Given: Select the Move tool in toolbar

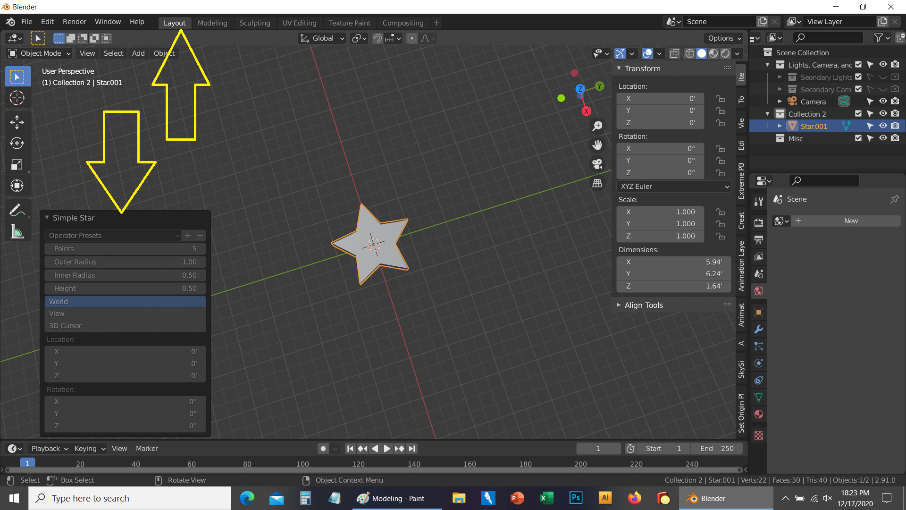Looking at the screenshot, I should click(x=17, y=122).
